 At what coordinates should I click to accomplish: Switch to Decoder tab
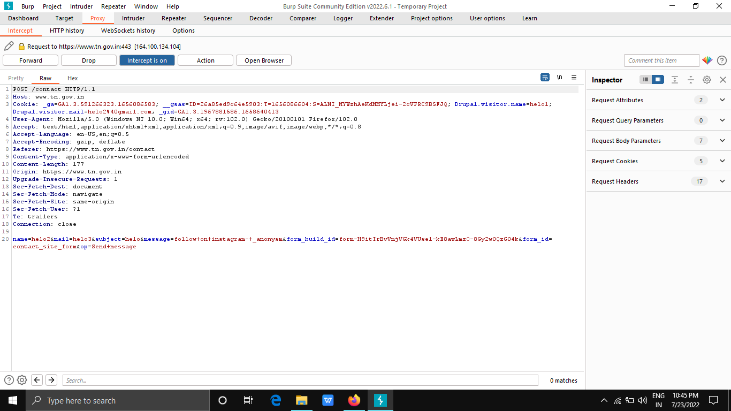pos(261,18)
